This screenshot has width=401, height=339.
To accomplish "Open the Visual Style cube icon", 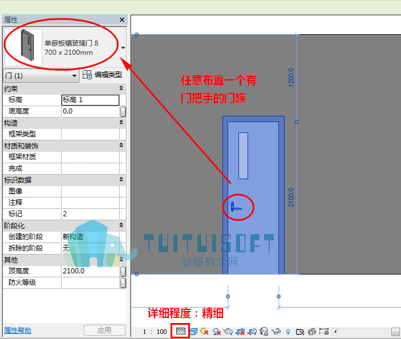I will [x=193, y=332].
